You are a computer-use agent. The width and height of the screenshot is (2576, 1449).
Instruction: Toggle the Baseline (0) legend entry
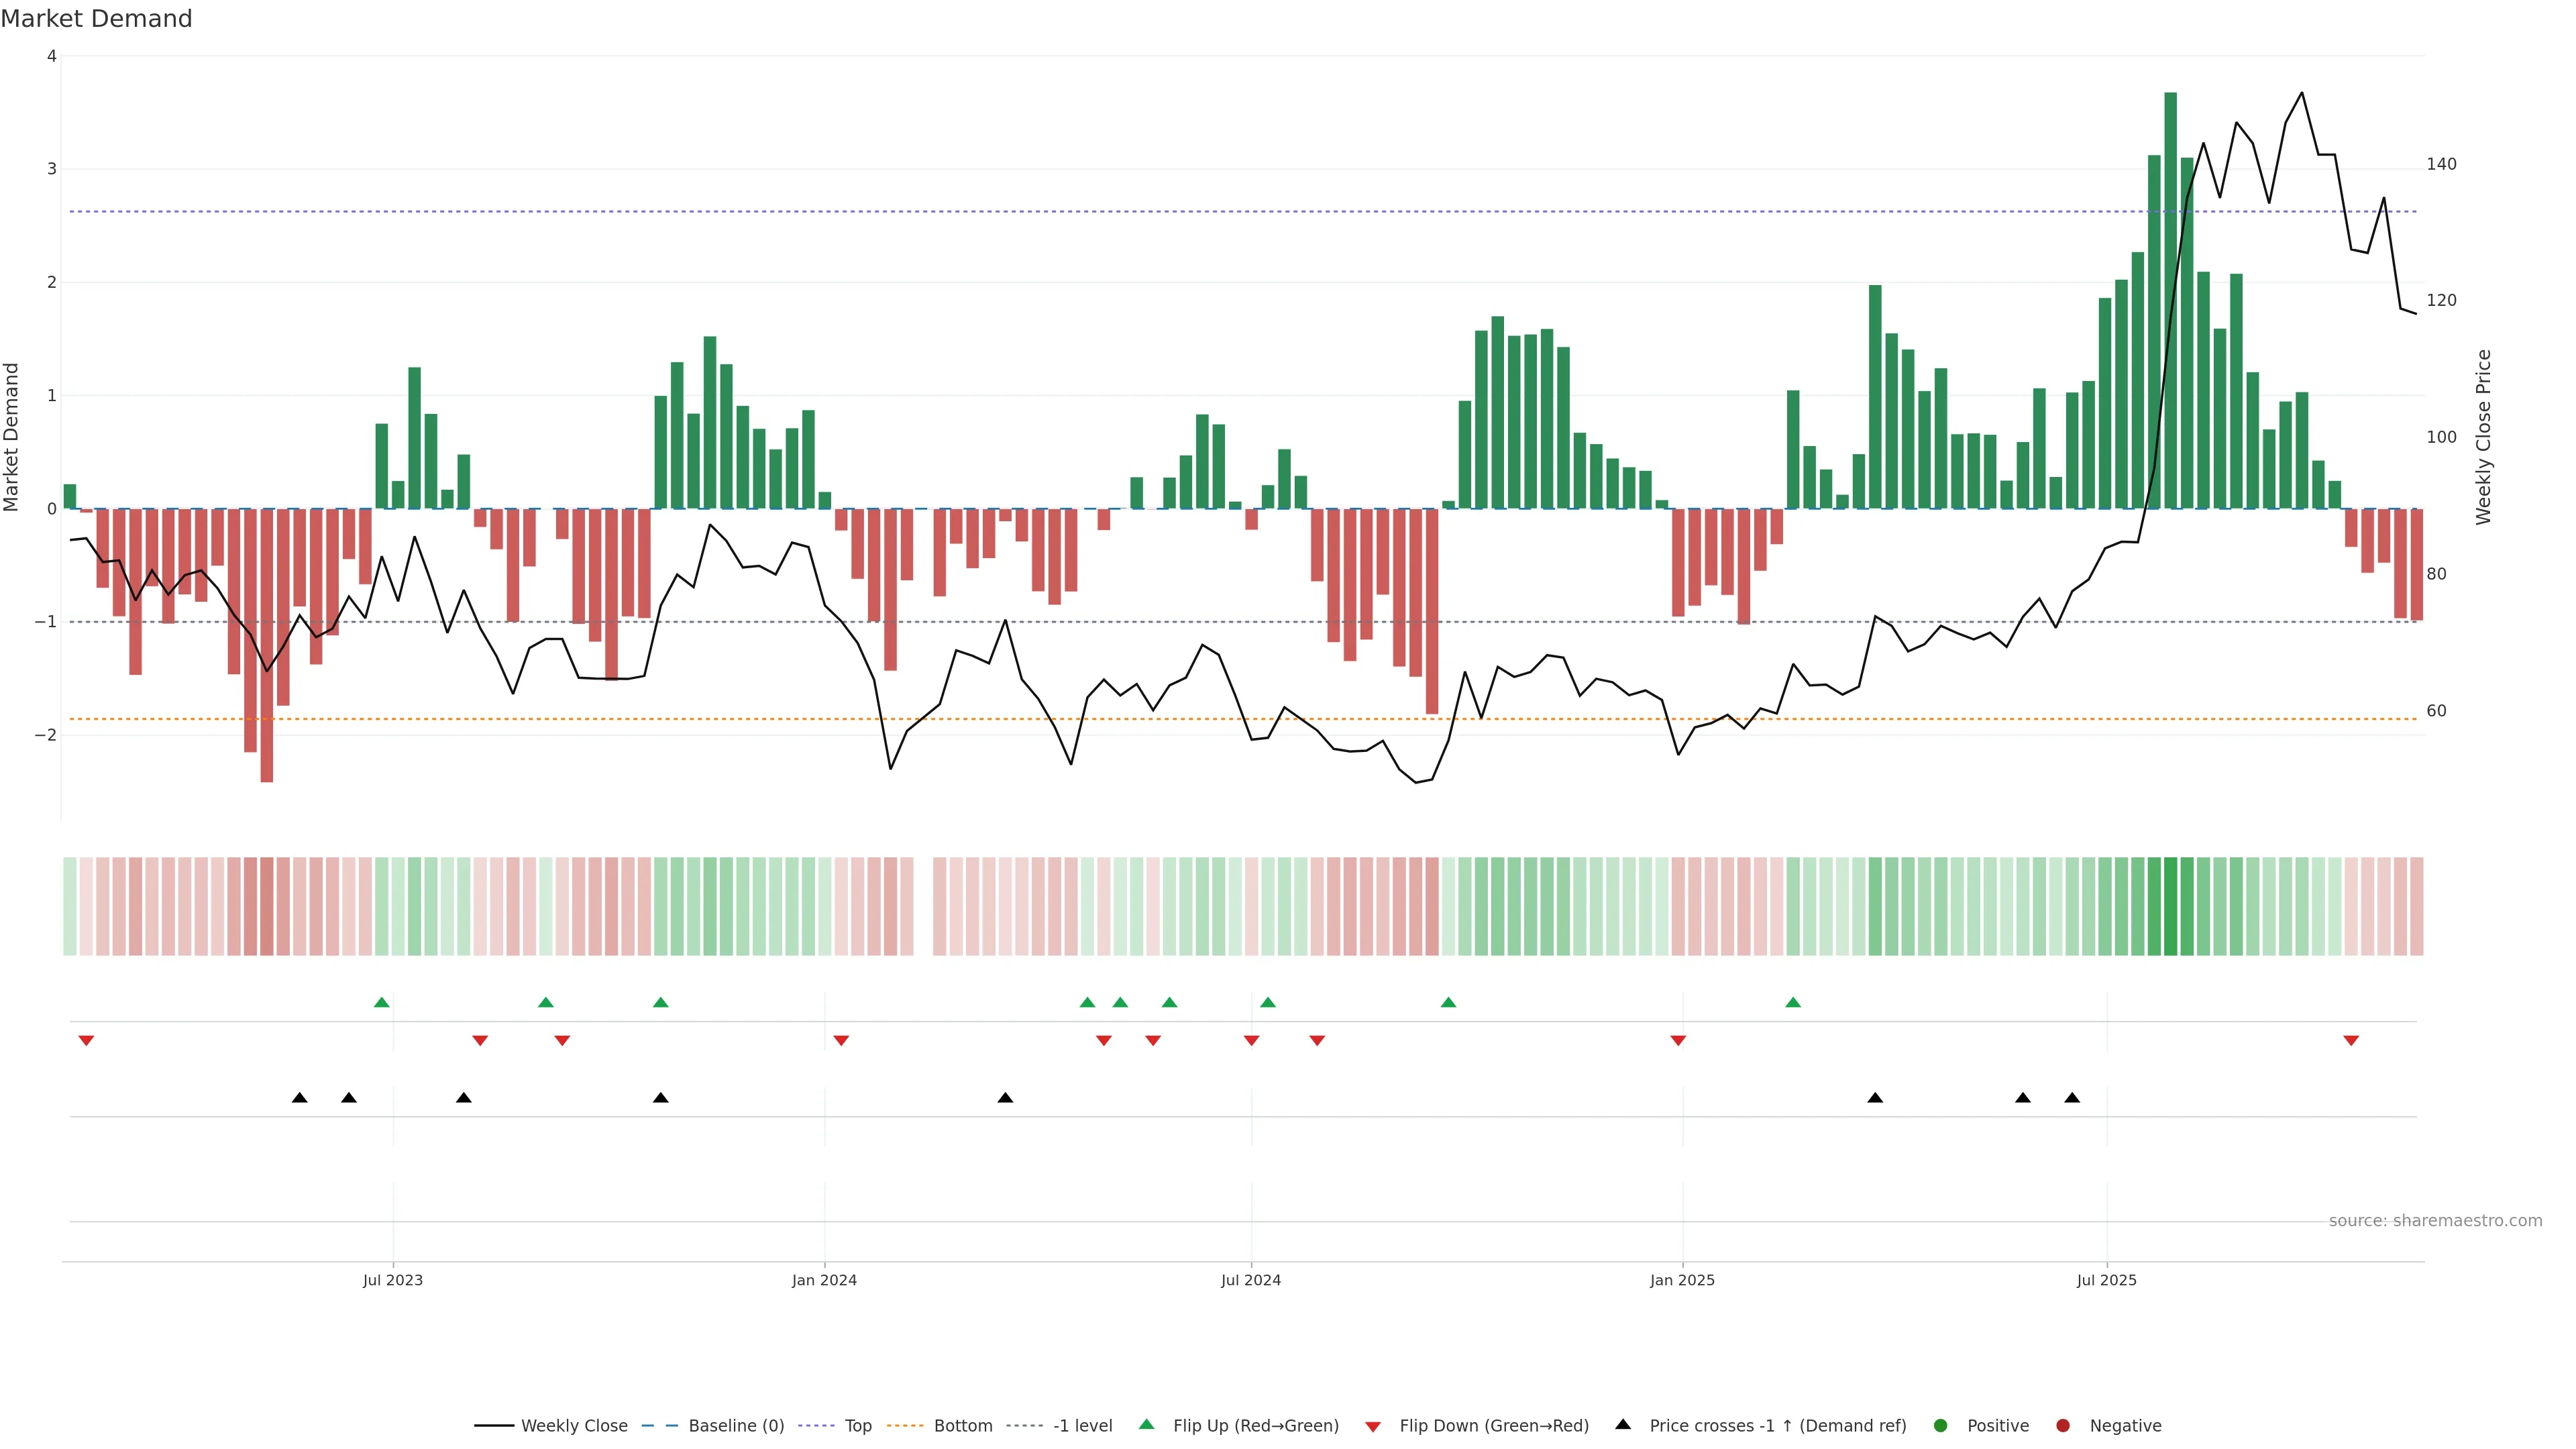coord(736,1426)
